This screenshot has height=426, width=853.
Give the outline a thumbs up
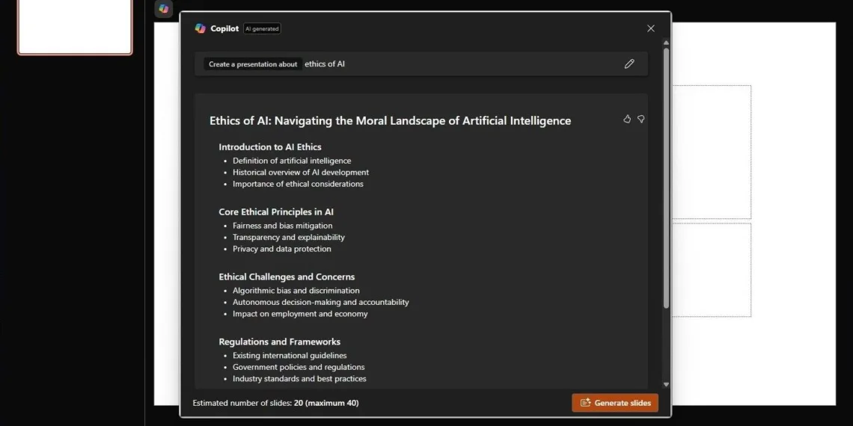tap(627, 119)
